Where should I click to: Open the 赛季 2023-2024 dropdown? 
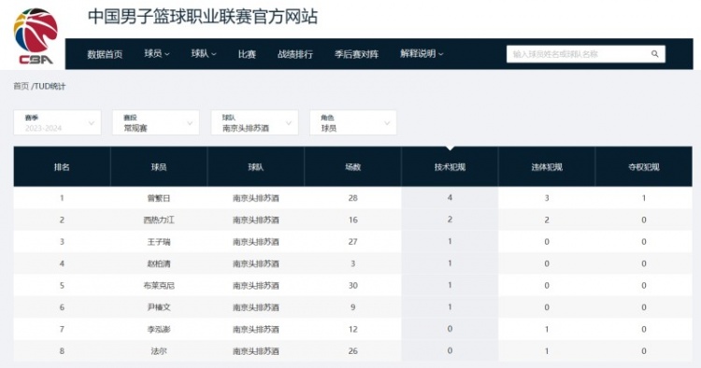click(x=57, y=122)
